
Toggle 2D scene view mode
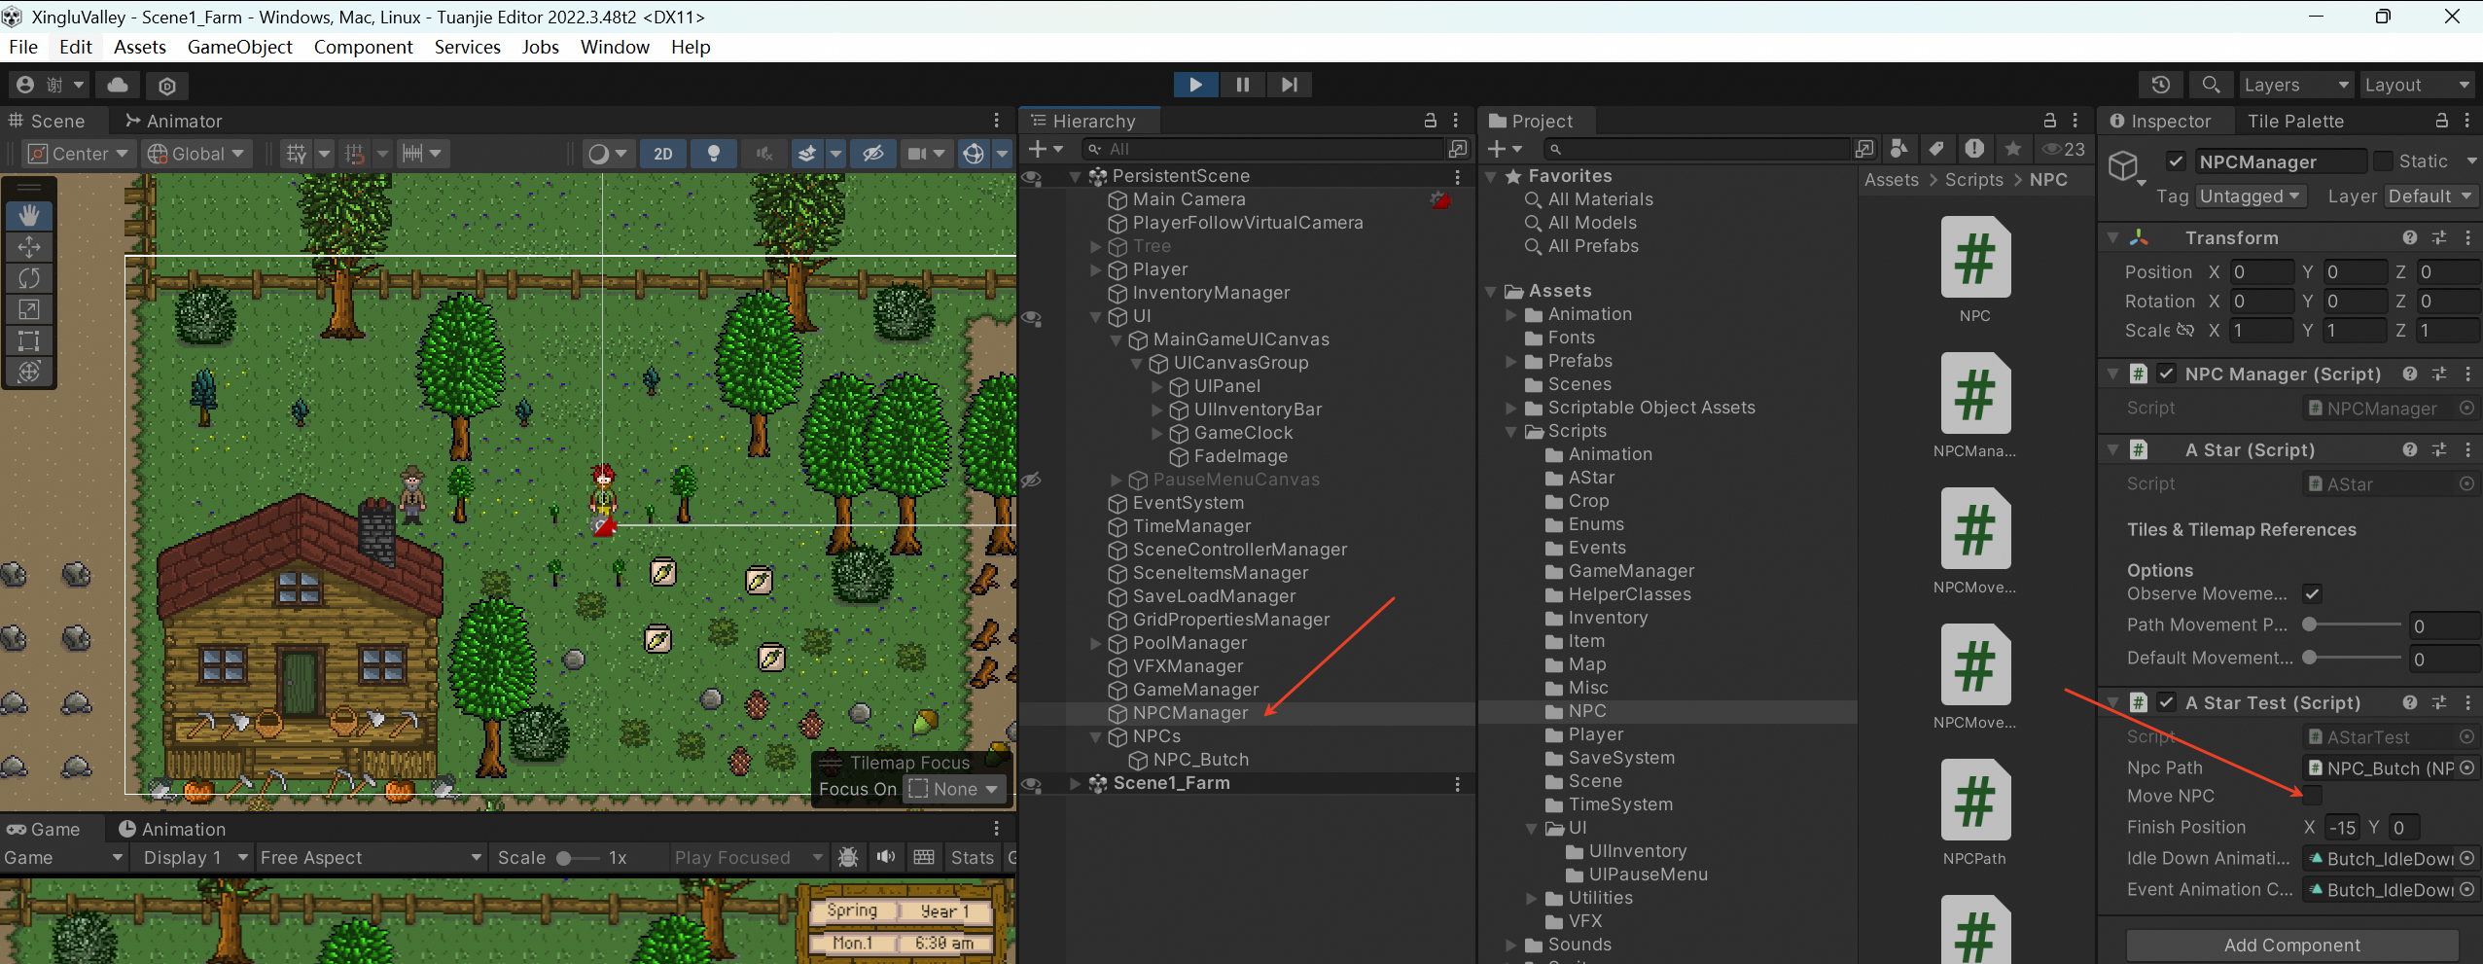click(x=663, y=154)
